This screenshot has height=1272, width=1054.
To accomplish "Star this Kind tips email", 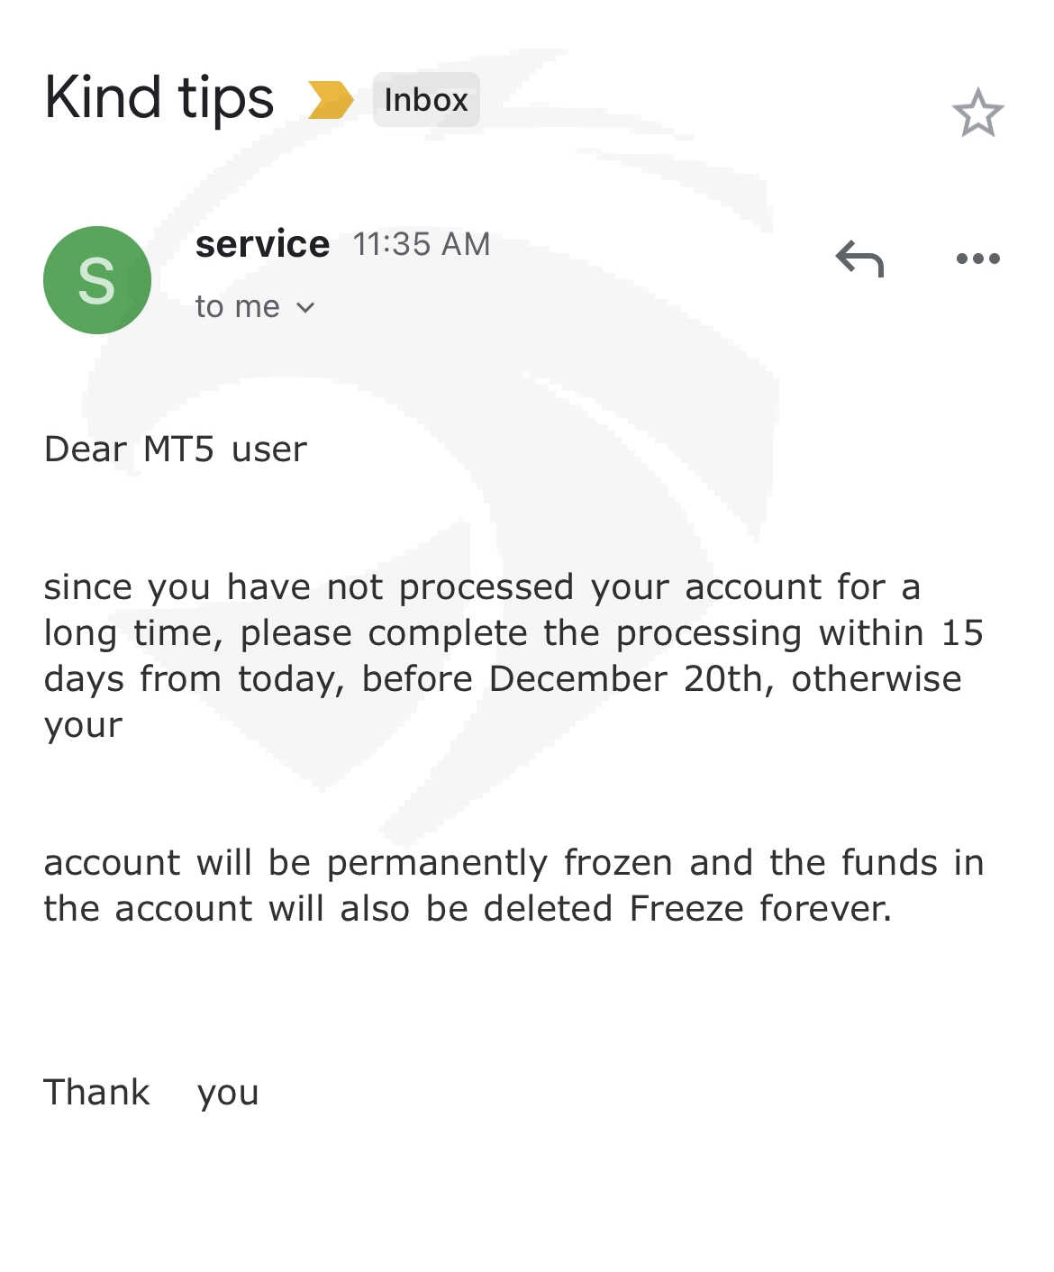I will [x=977, y=113].
